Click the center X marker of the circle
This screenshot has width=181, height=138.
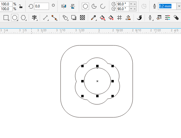97,81
